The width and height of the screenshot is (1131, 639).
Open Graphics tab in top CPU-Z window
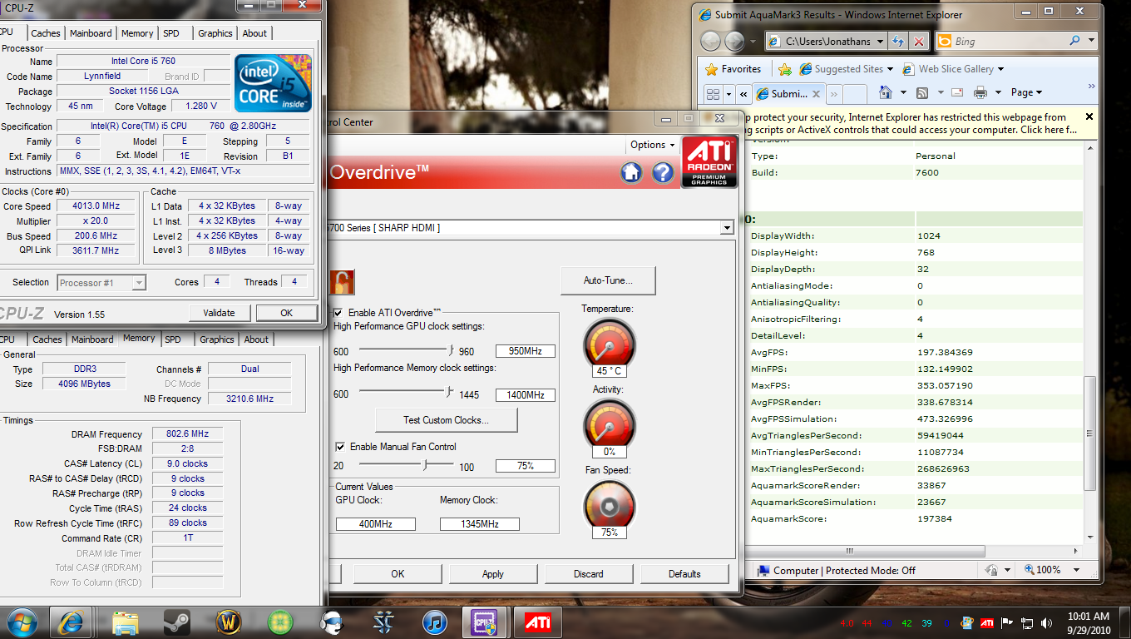[x=215, y=33]
